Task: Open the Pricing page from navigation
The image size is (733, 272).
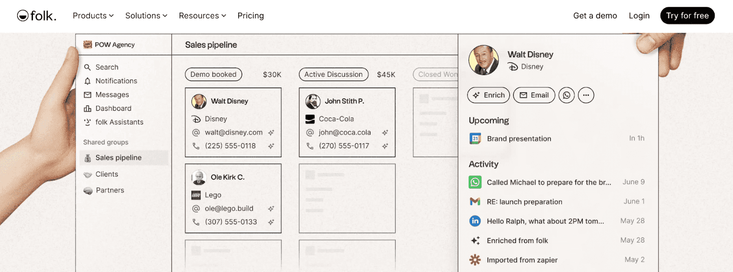Action: click(x=251, y=16)
